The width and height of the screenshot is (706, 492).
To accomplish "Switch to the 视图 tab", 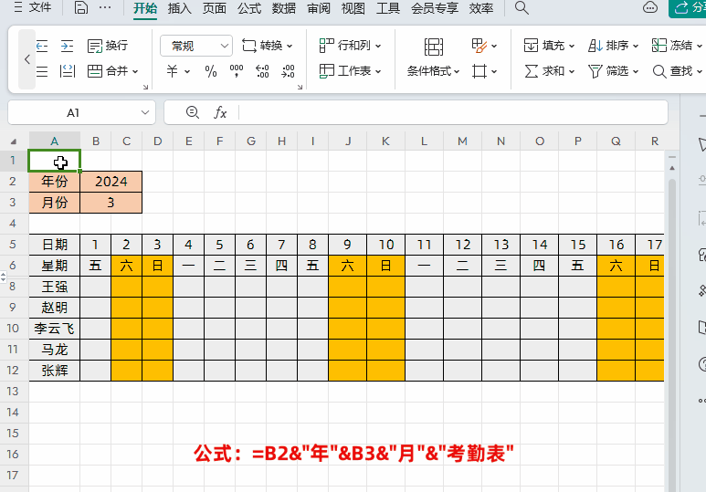I will (353, 8).
